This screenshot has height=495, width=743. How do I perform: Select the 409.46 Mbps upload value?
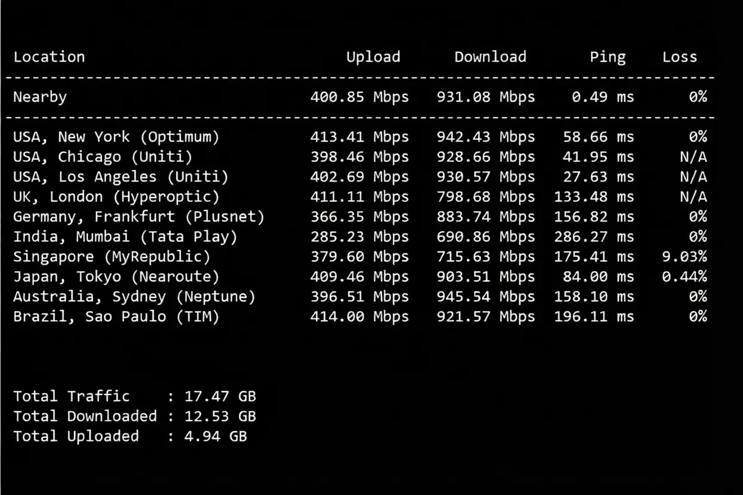point(360,277)
